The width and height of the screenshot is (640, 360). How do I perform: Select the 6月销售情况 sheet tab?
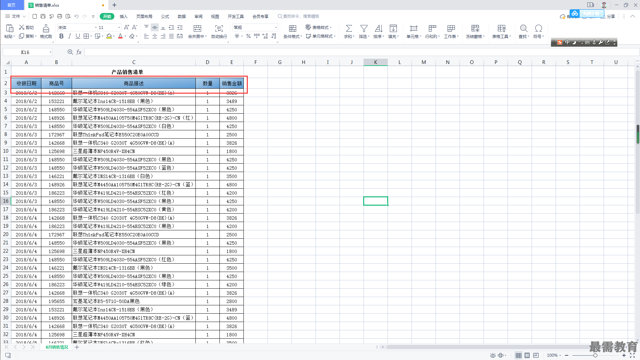(x=57, y=347)
